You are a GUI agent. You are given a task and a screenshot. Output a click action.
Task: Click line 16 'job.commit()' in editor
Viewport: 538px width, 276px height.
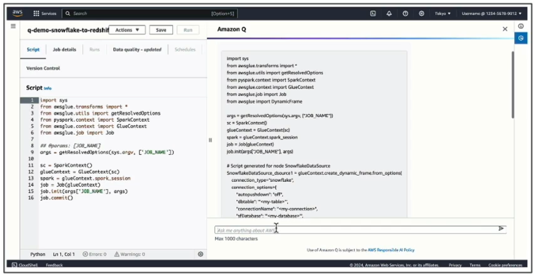tap(57, 198)
